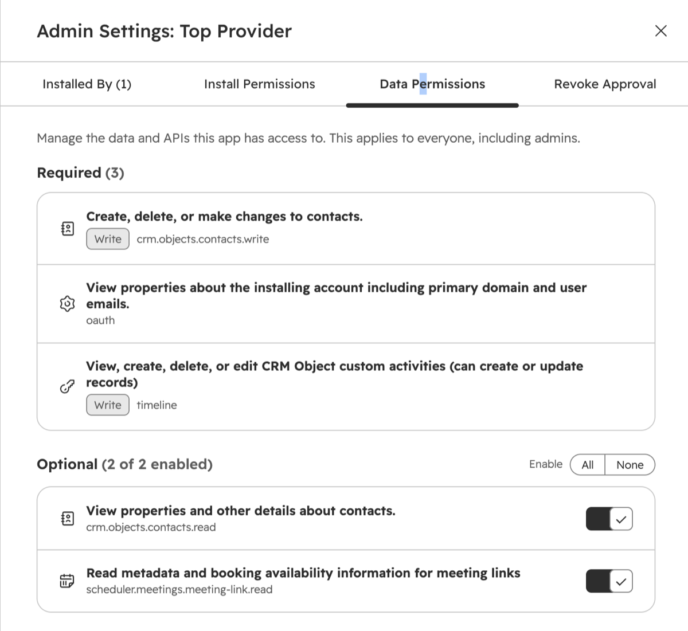Click the Optional (2 of 2 enabled) heading

(124, 464)
